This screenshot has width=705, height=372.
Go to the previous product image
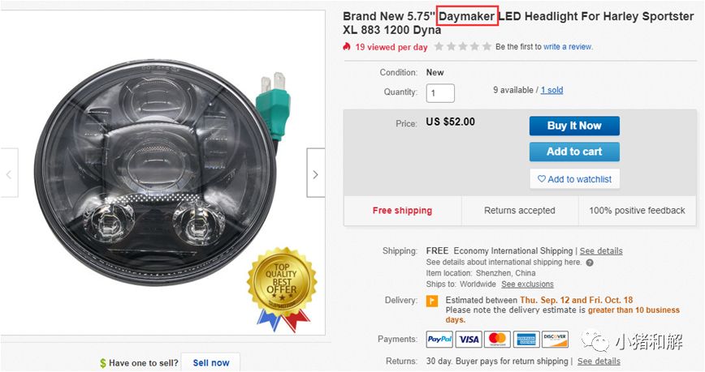coord(9,173)
